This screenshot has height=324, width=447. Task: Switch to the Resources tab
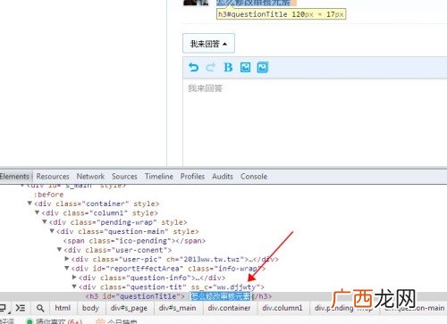pyautogui.click(x=53, y=177)
